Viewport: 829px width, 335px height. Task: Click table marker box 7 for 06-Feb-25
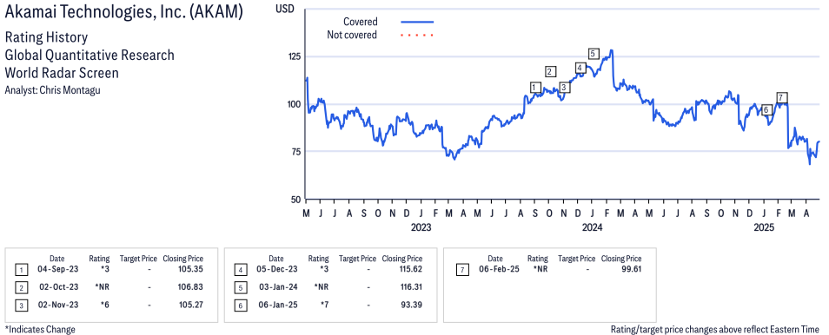click(x=462, y=270)
